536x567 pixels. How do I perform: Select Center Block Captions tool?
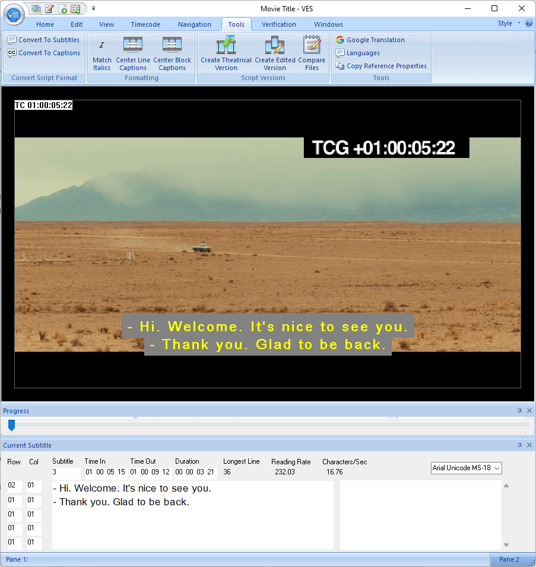click(x=172, y=54)
